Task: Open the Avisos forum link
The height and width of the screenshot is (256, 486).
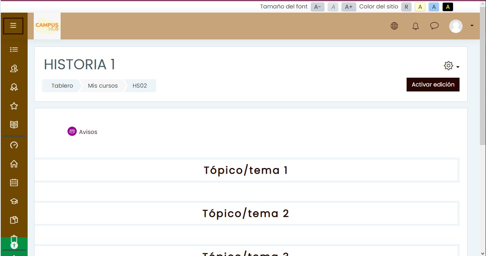Action: [x=88, y=132]
